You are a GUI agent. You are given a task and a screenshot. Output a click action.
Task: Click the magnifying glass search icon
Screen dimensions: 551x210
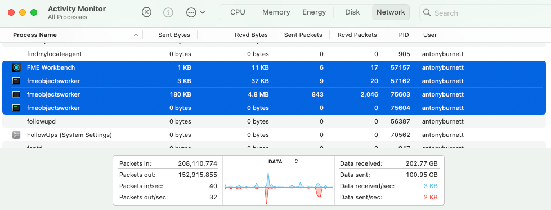click(x=427, y=12)
